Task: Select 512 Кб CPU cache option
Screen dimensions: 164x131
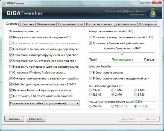Action: point(90,95)
